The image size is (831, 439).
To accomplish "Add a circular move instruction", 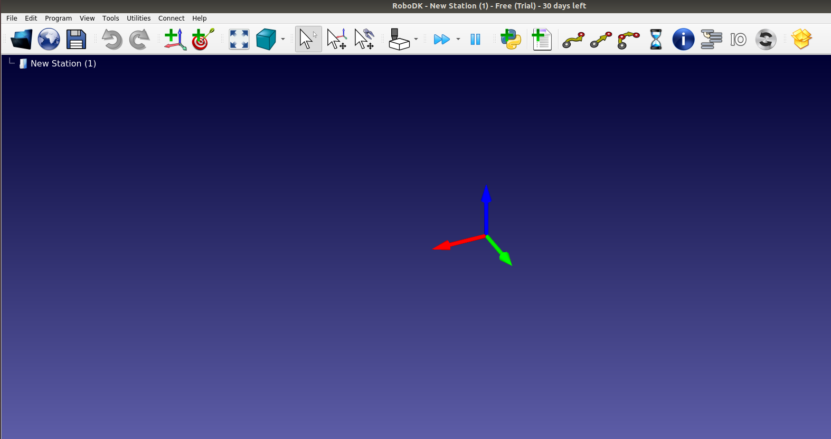I will 628,40.
